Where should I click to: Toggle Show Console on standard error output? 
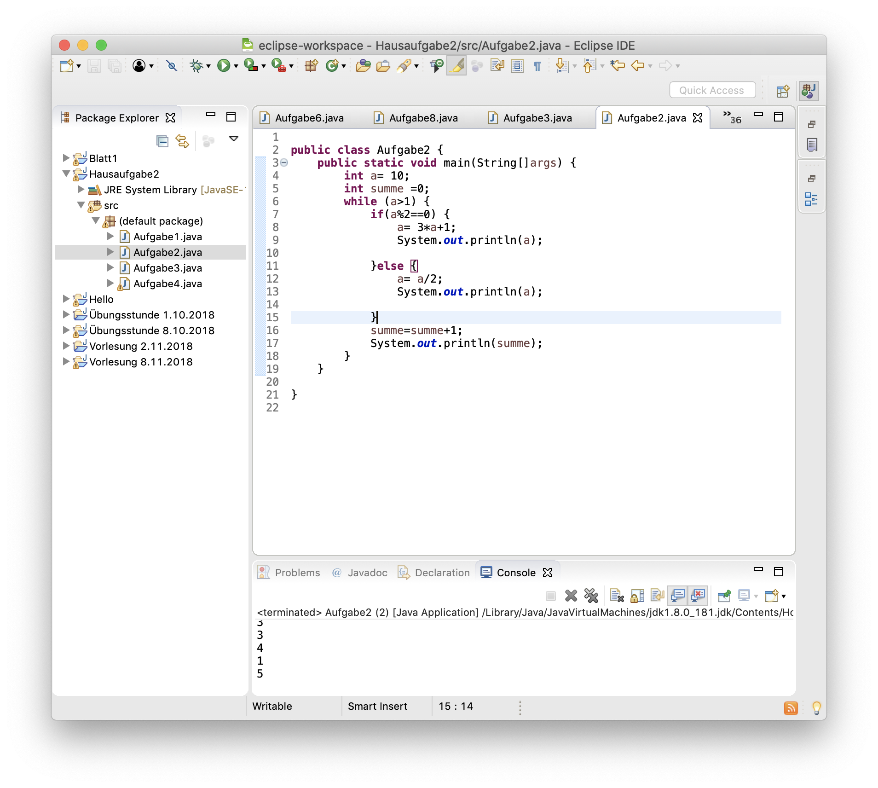[698, 595]
